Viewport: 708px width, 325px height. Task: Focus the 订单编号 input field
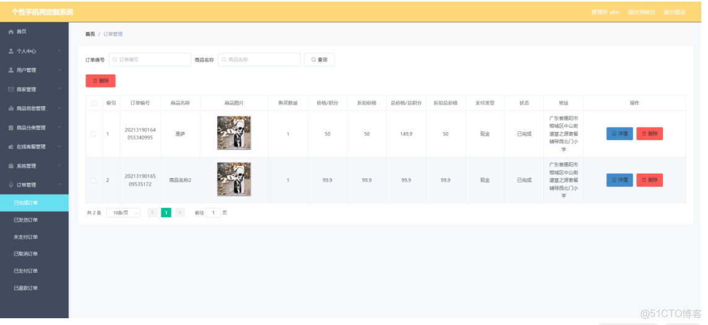(x=150, y=59)
